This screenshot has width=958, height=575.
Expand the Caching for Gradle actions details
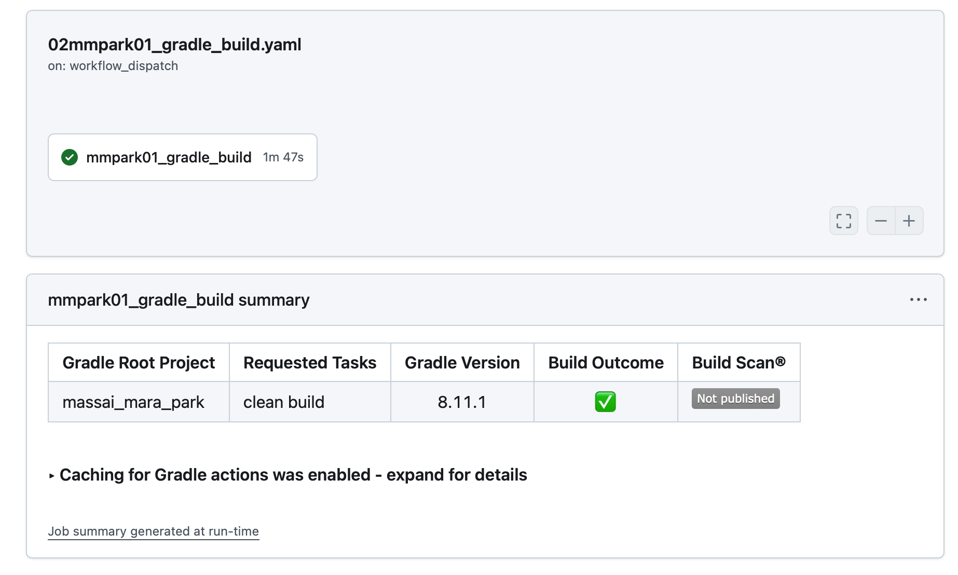coord(293,474)
